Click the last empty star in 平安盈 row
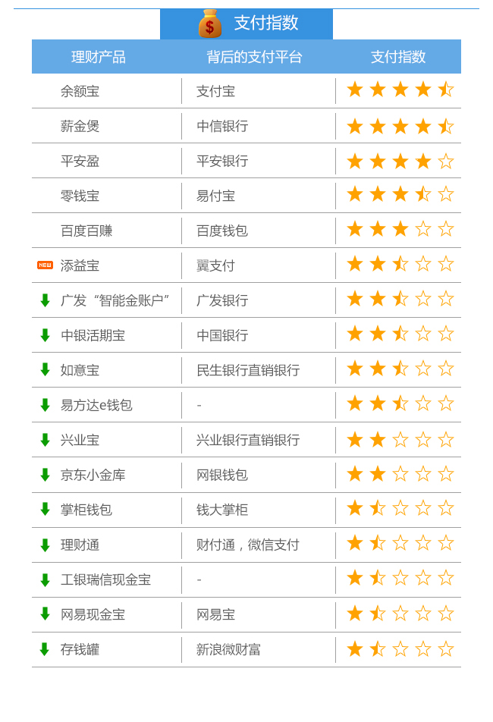 (445, 161)
